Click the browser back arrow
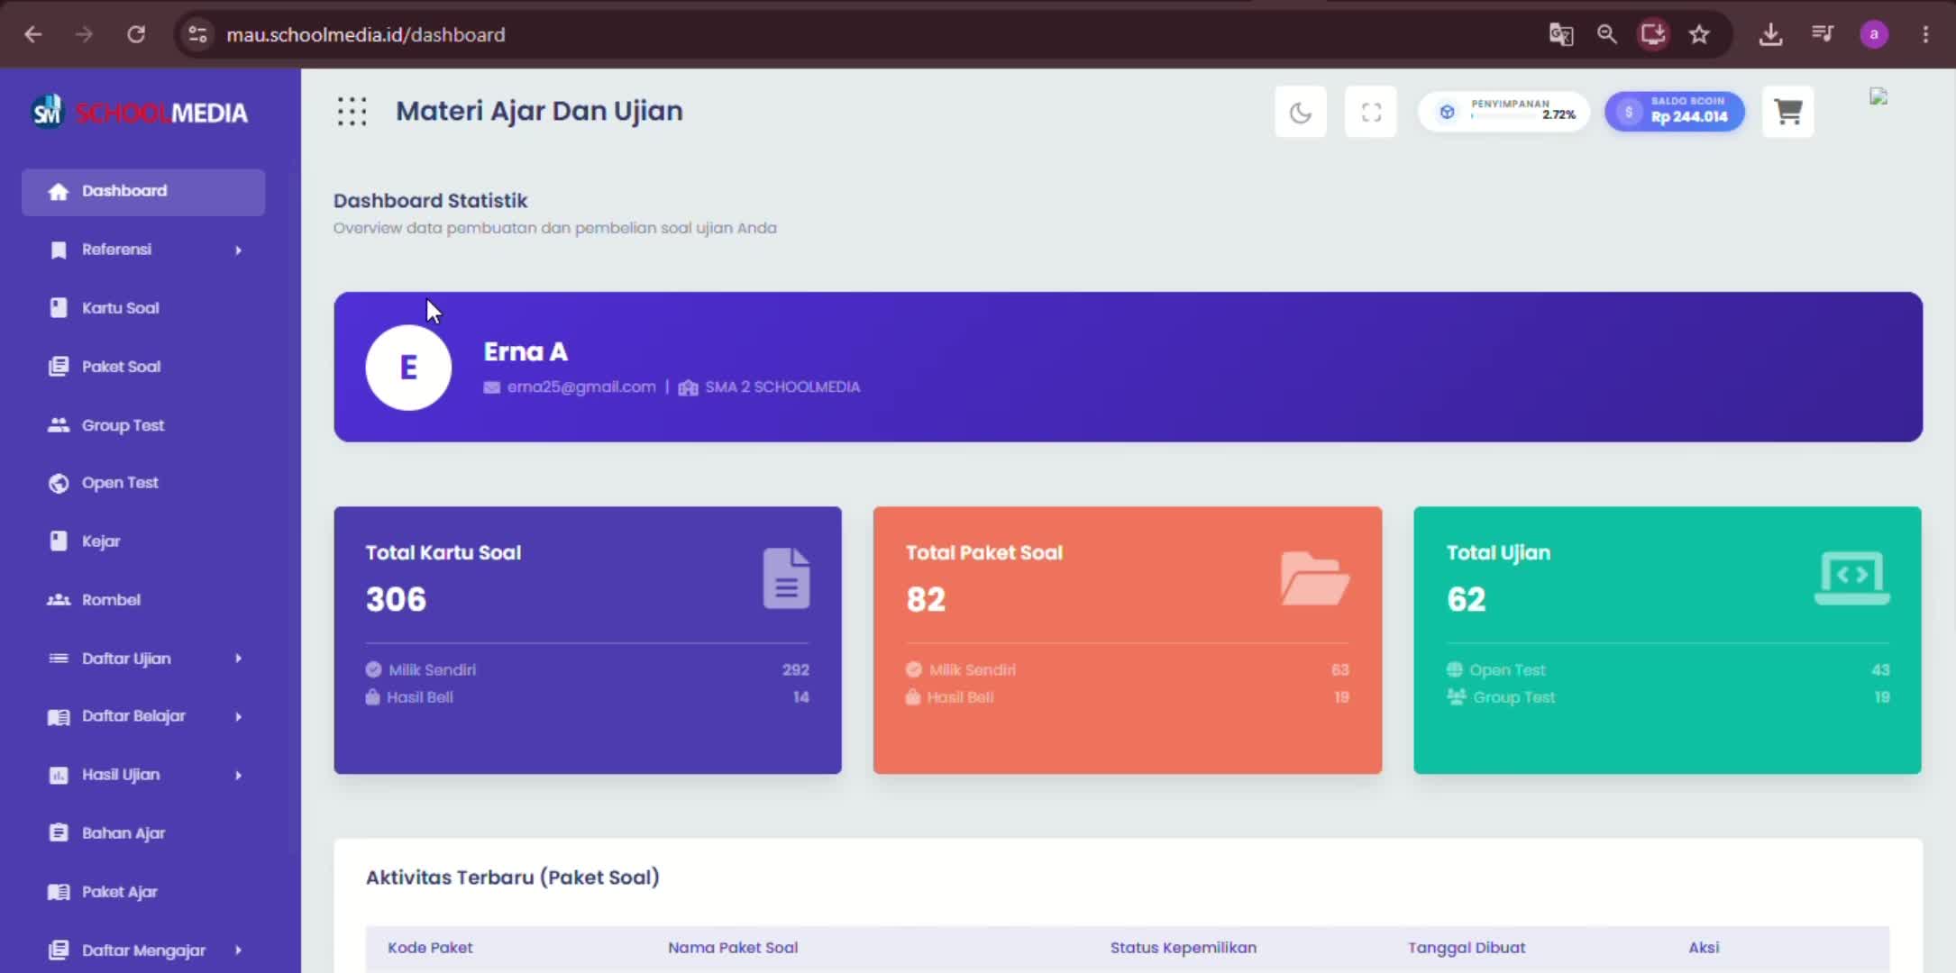This screenshot has height=973, width=1956. pos(33,34)
